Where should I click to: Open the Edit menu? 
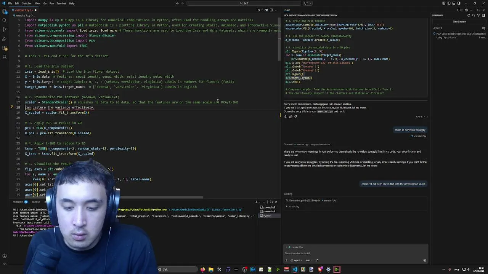17,3
